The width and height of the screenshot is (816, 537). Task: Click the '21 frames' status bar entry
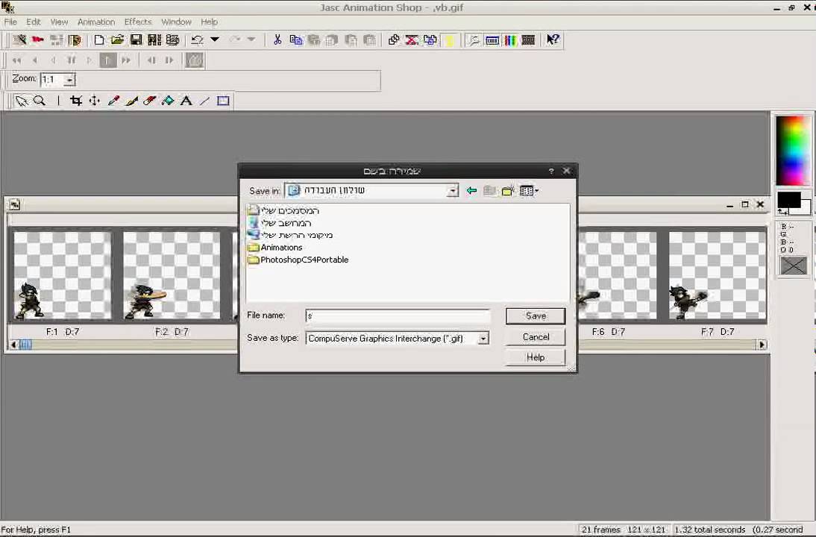(600, 530)
